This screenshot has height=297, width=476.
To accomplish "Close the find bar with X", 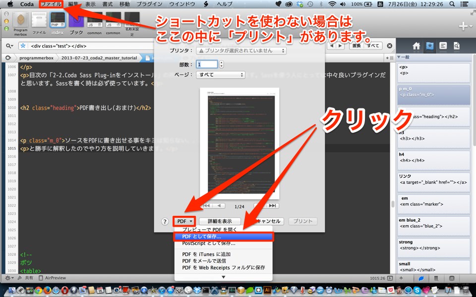I will click(390, 46).
